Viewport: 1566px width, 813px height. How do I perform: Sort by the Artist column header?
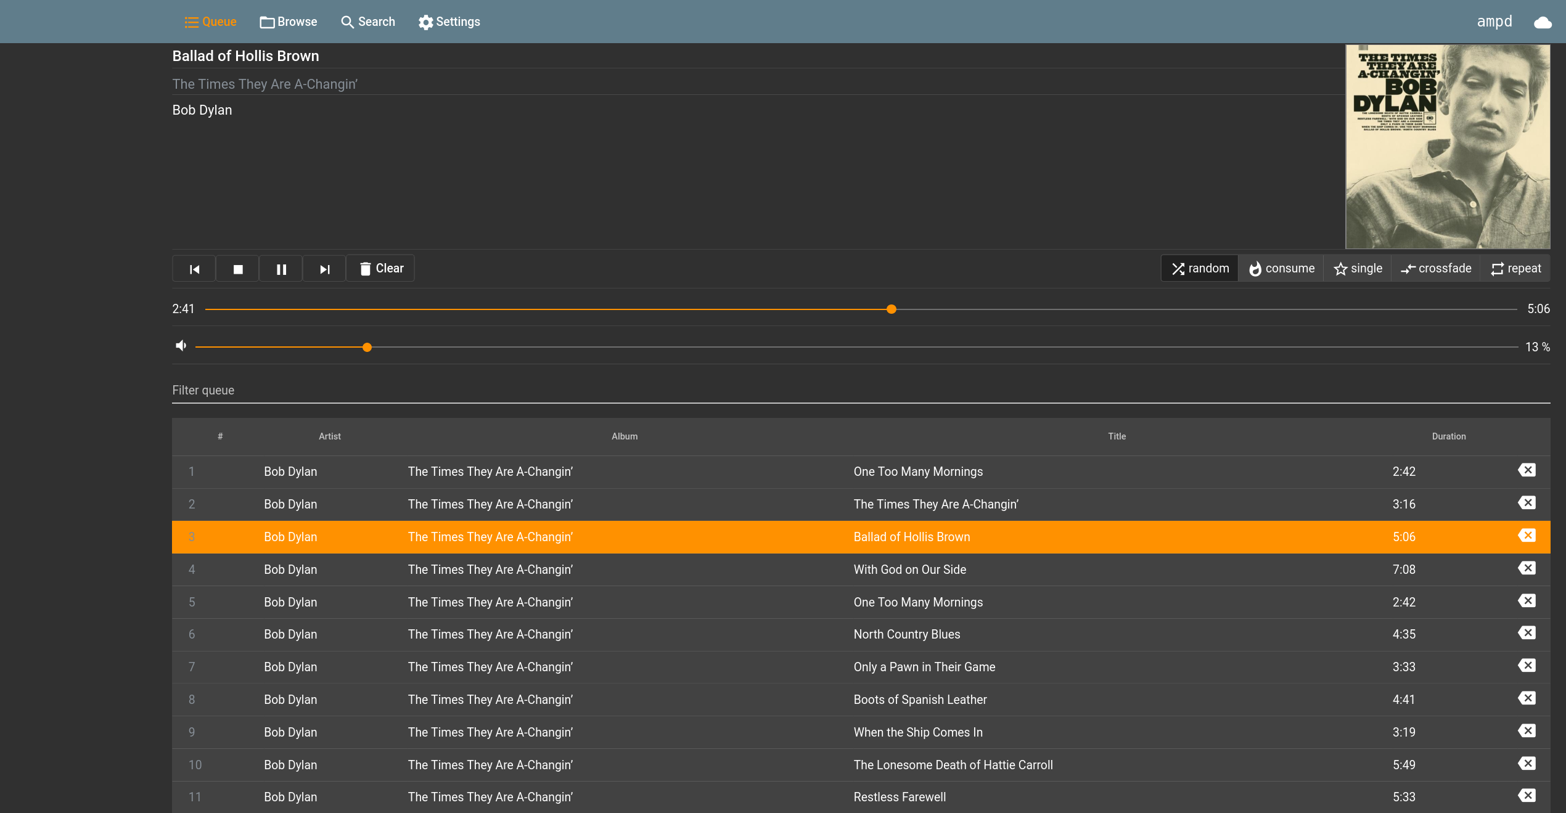click(329, 436)
